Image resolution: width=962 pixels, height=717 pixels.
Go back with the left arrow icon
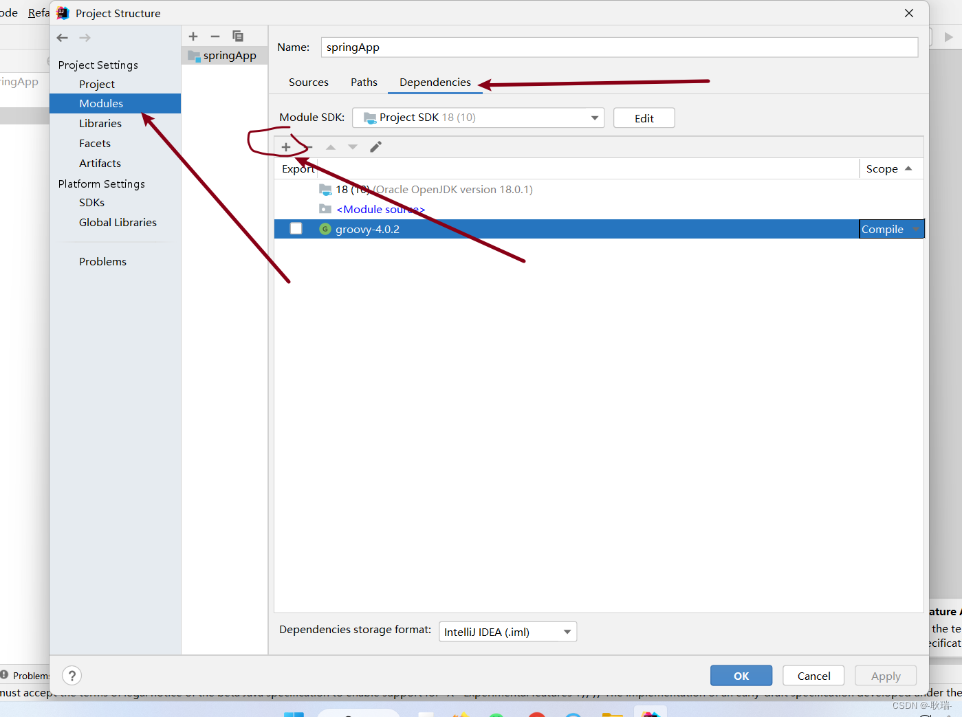tap(63, 38)
